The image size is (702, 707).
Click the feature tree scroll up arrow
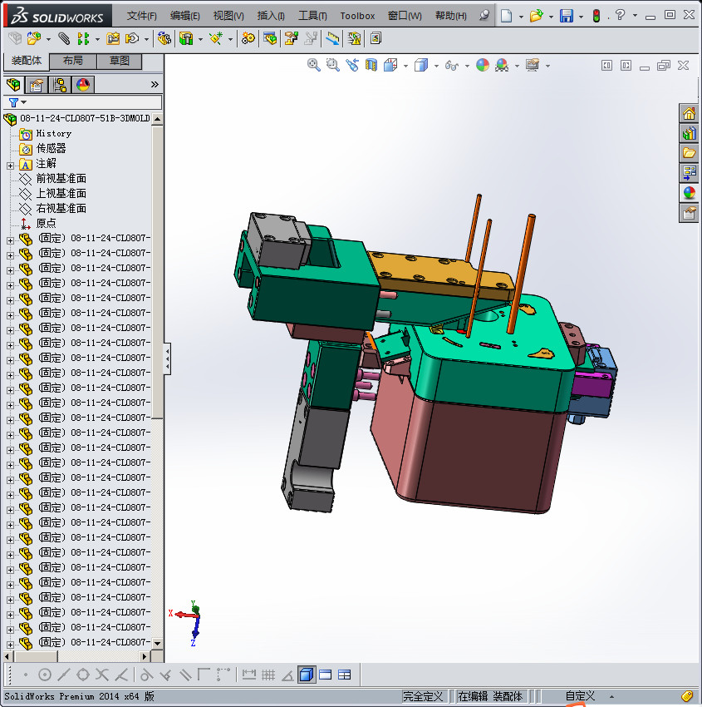click(158, 119)
